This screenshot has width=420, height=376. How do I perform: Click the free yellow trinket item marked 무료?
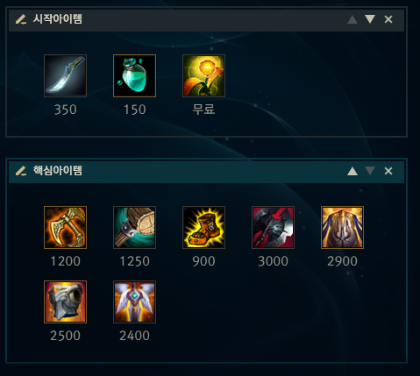tap(203, 75)
